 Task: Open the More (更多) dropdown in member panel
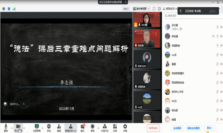pos(210,128)
